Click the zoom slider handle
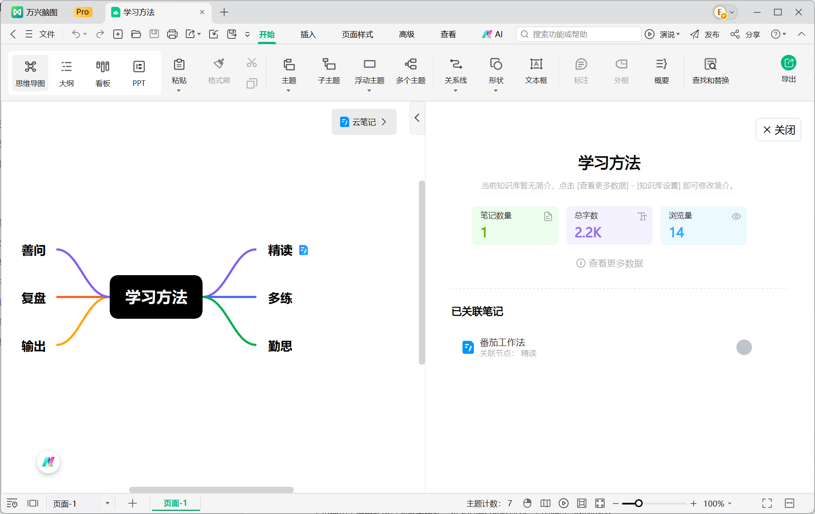815x514 pixels. tap(638, 503)
